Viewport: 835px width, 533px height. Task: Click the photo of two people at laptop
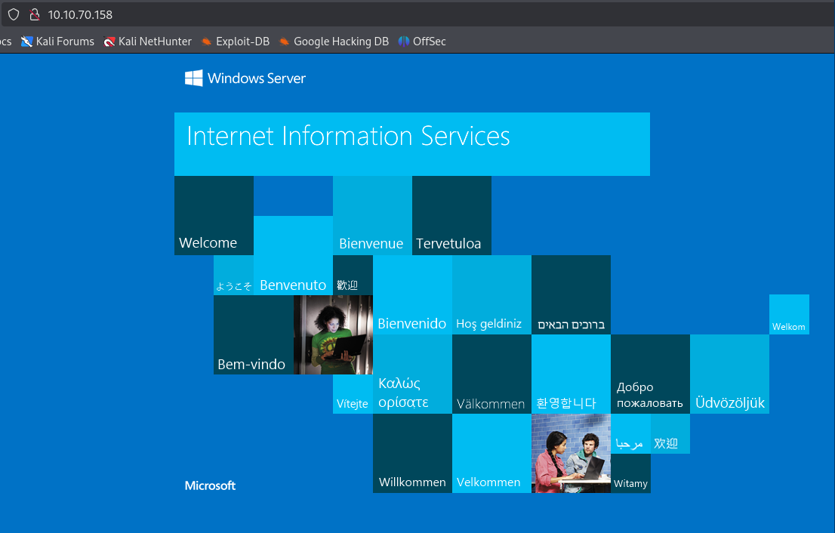(571, 453)
